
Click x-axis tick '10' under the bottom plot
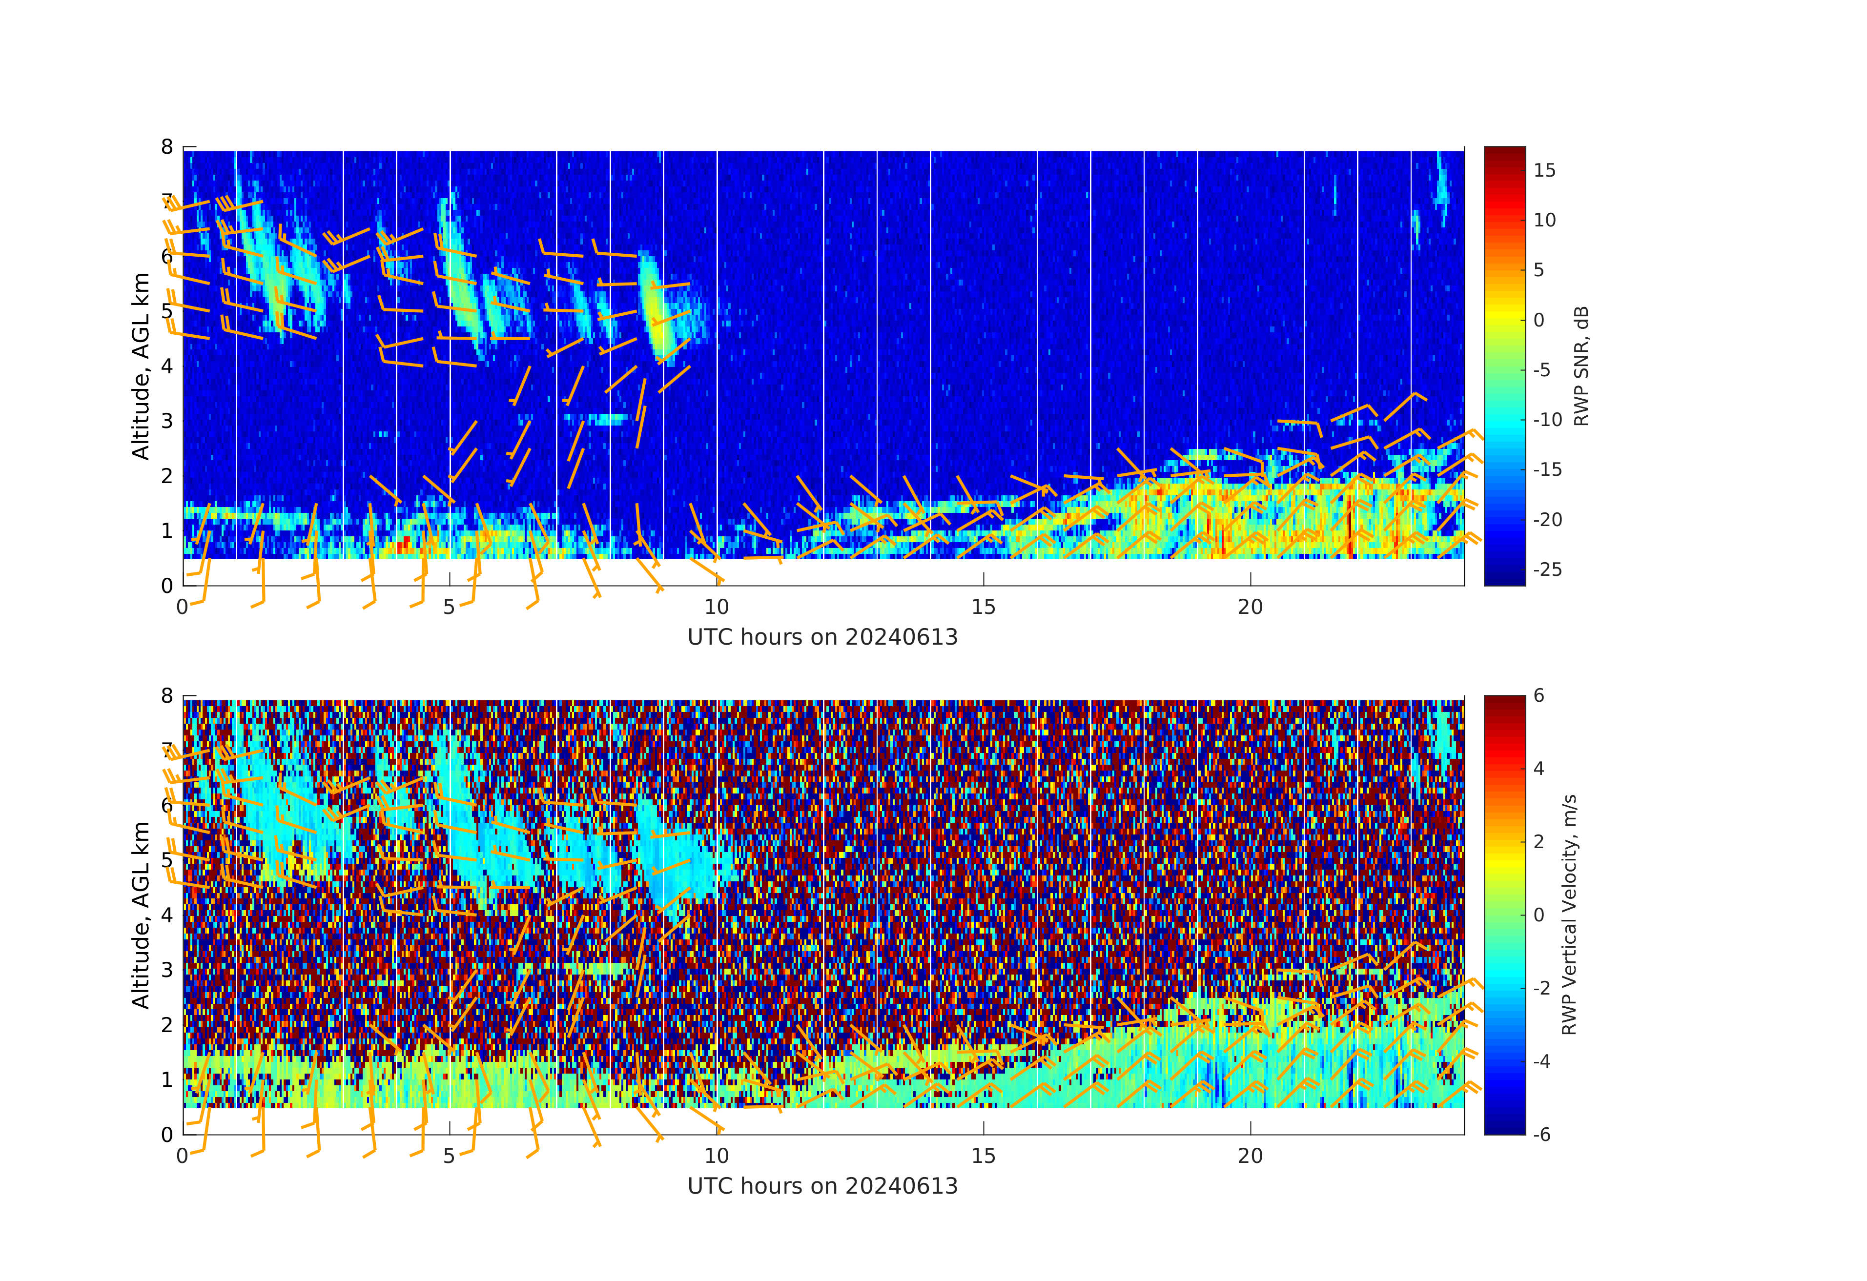(x=717, y=1156)
